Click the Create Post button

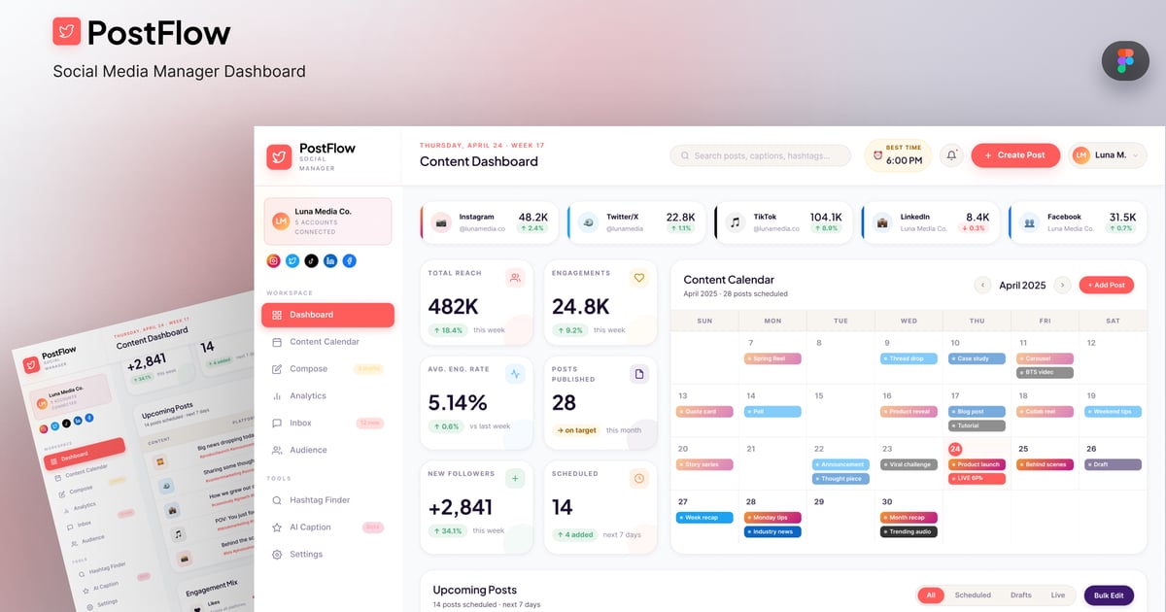(x=1015, y=155)
